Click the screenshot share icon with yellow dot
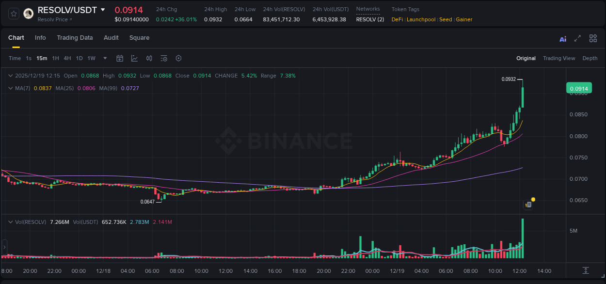Screen dimensions: 606x284 (528, 205)
